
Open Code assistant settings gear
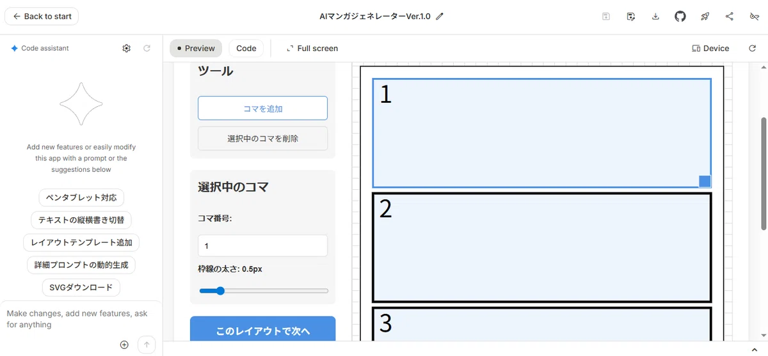click(127, 48)
